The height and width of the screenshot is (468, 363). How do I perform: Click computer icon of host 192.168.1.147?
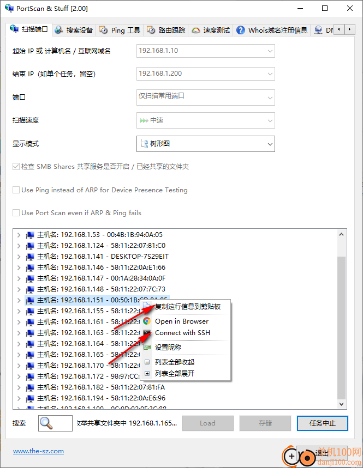30,279
